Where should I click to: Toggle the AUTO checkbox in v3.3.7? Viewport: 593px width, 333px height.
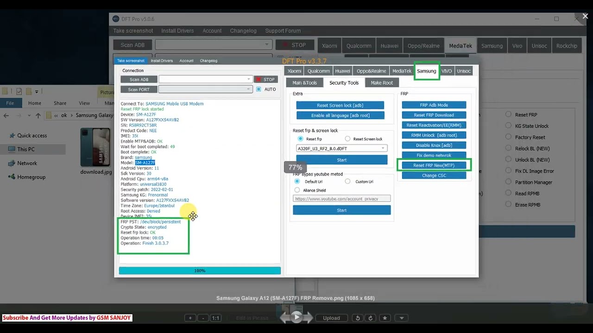coord(259,89)
